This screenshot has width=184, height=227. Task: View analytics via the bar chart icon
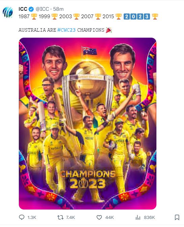pyautogui.click(x=138, y=217)
